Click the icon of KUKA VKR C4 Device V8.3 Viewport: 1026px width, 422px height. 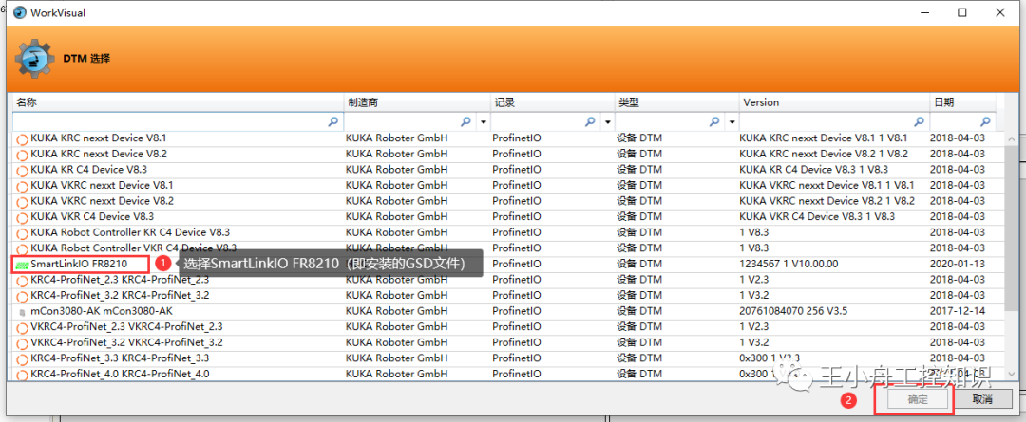pyautogui.click(x=22, y=217)
